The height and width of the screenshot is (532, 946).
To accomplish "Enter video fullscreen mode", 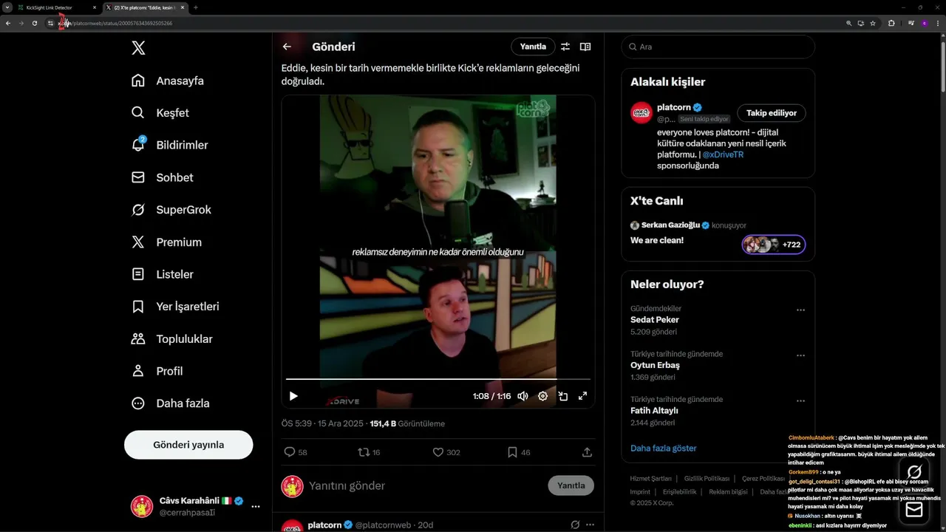I will coord(582,396).
